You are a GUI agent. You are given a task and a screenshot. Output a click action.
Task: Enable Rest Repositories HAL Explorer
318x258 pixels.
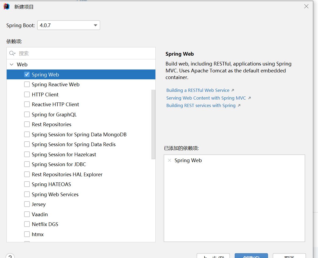(x=27, y=174)
